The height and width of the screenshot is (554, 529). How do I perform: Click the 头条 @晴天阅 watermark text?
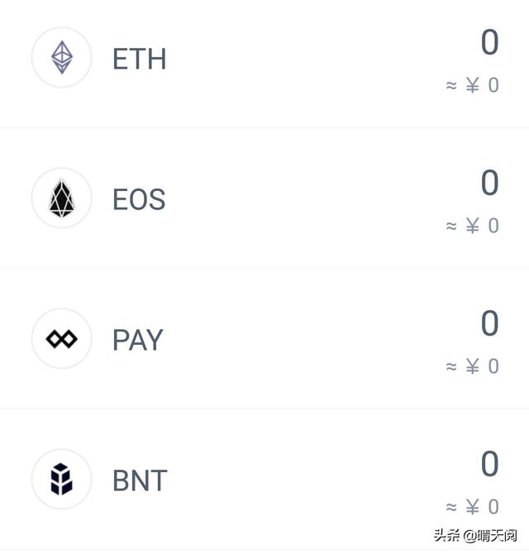pos(478,536)
